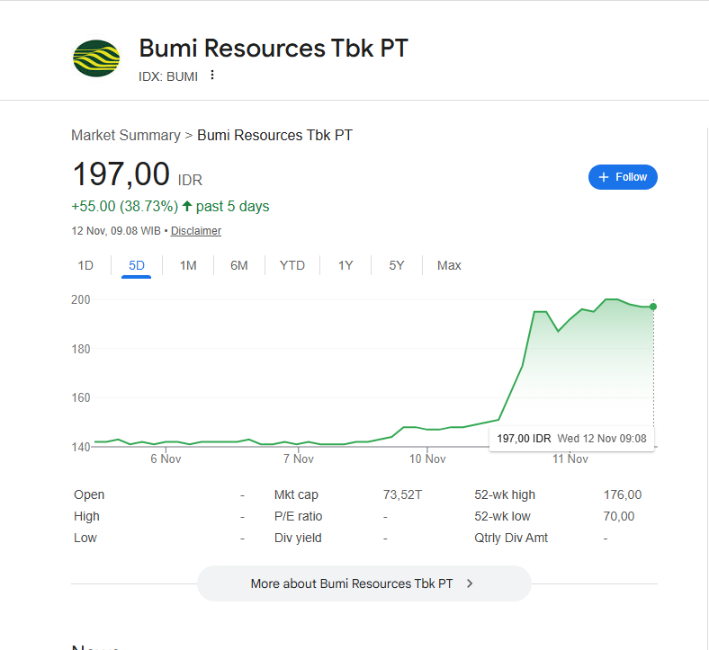The image size is (709, 650).
Task: Click the Mkt cap value 73,52T
Action: [402, 494]
